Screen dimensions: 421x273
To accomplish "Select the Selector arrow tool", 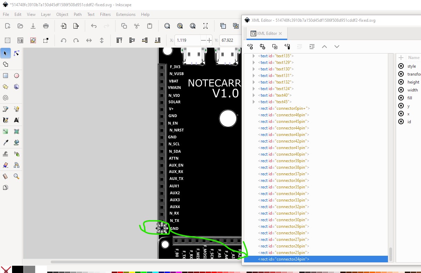I will (5, 53).
